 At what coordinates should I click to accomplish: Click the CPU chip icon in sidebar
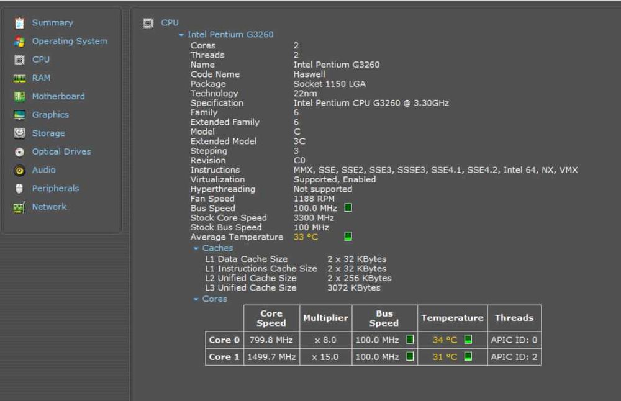pyautogui.click(x=19, y=60)
